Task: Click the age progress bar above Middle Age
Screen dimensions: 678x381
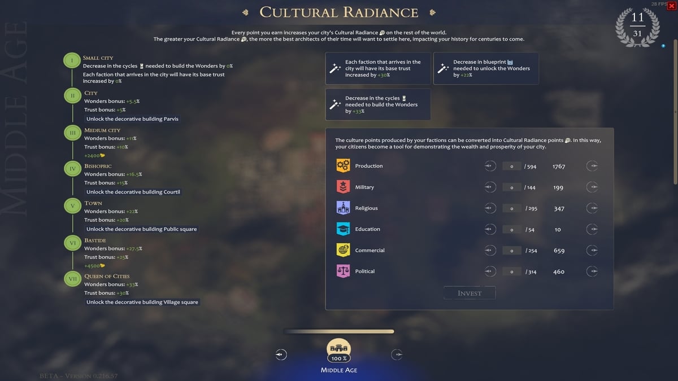Action: pos(339,331)
